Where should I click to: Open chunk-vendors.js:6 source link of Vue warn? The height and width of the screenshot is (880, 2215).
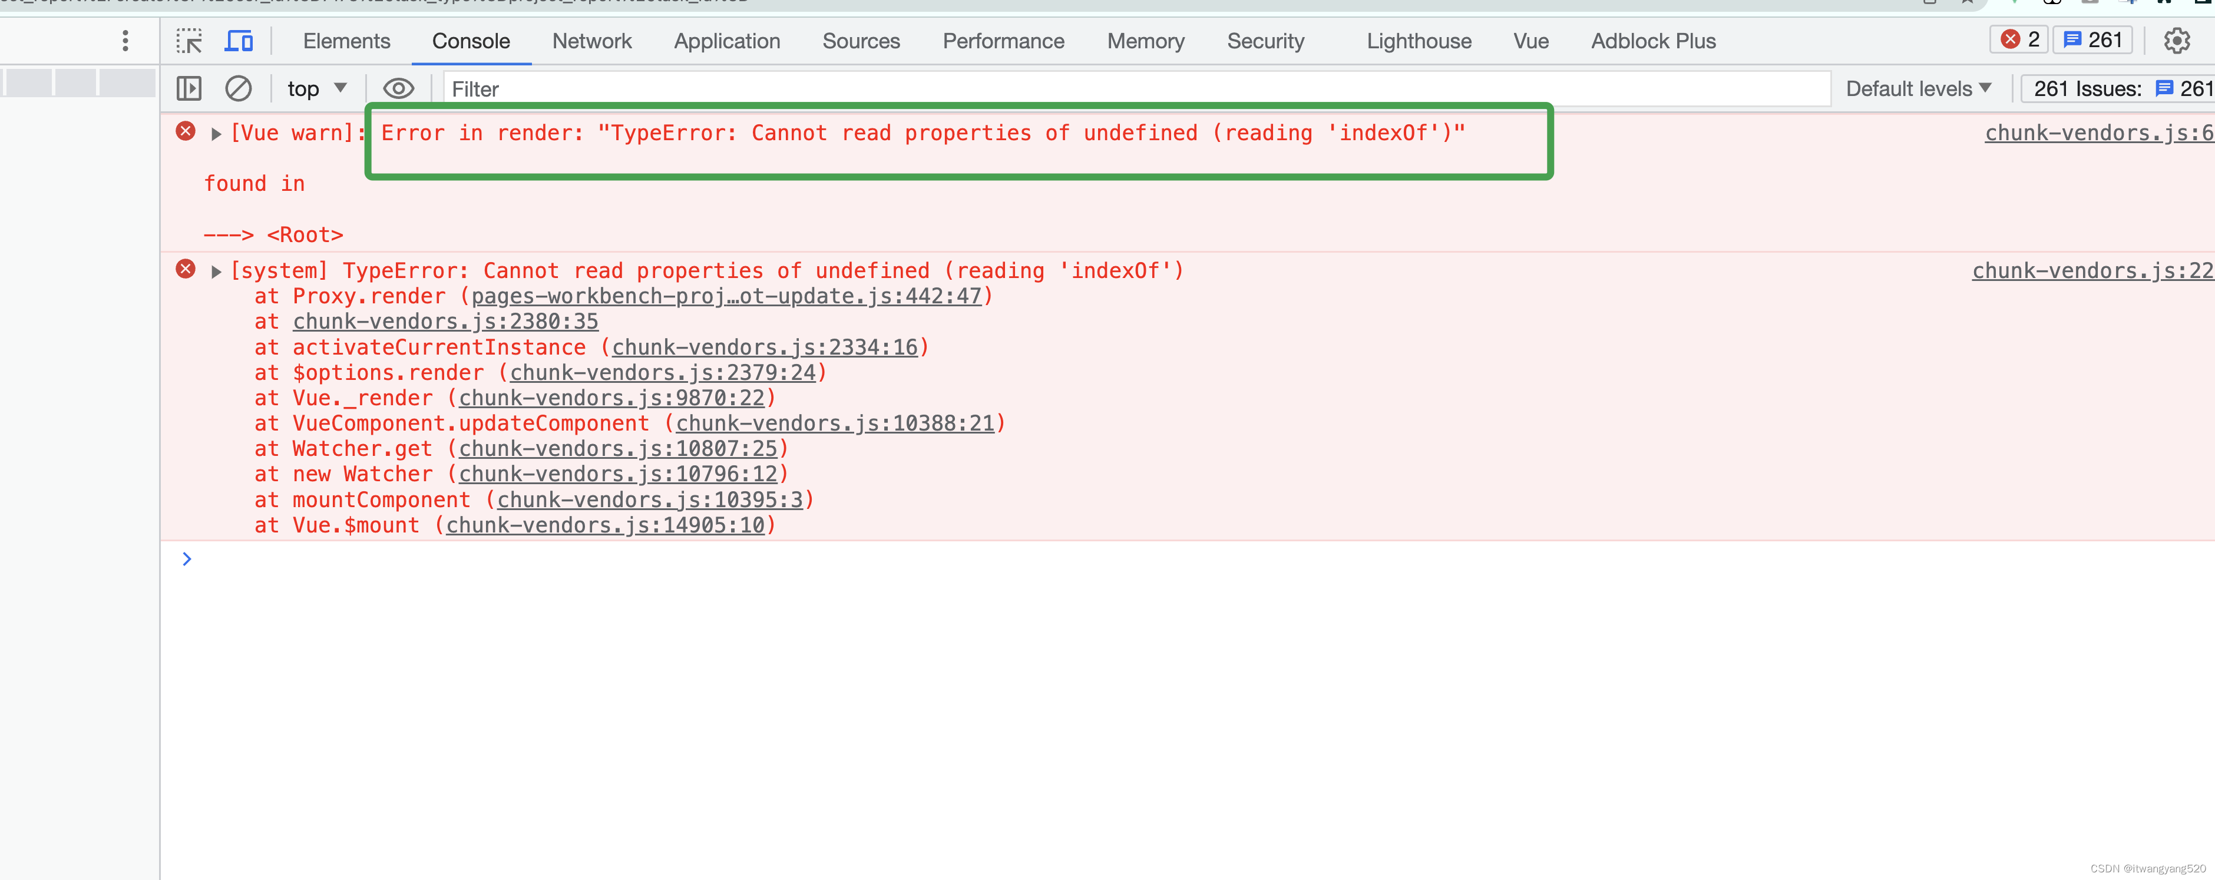[2099, 133]
